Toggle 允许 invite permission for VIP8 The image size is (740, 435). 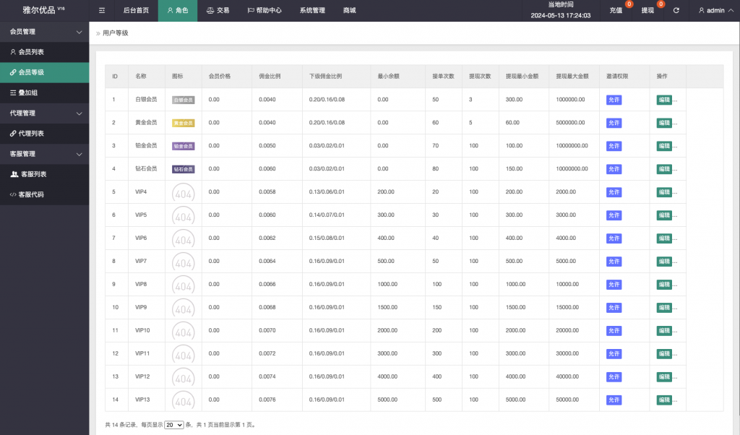coord(614,285)
